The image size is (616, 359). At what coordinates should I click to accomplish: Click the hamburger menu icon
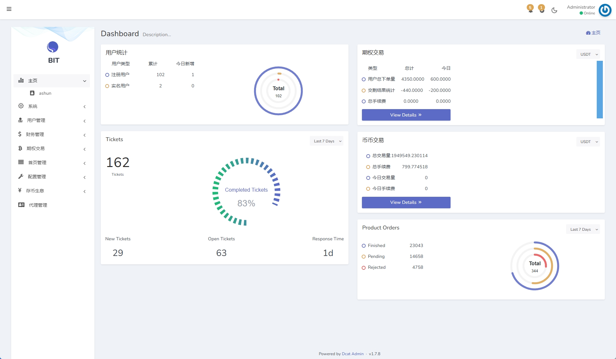[9, 9]
